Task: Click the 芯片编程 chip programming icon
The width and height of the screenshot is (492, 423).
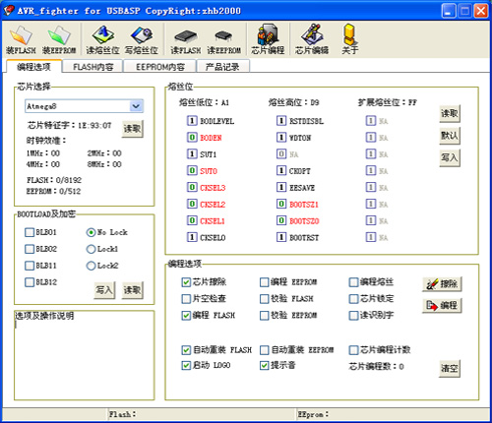Action: point(268,34)
